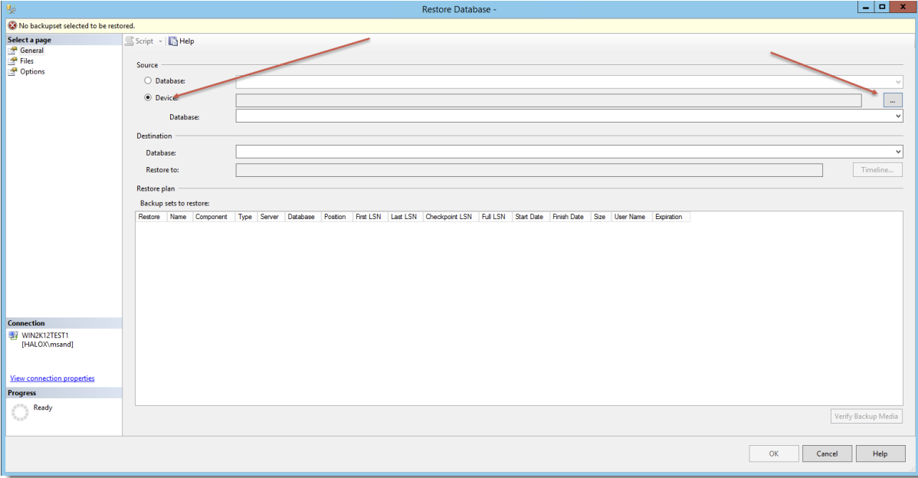Click the Size column header
The height and width of the screenshot is (478, 918).
tap(602, 217)
